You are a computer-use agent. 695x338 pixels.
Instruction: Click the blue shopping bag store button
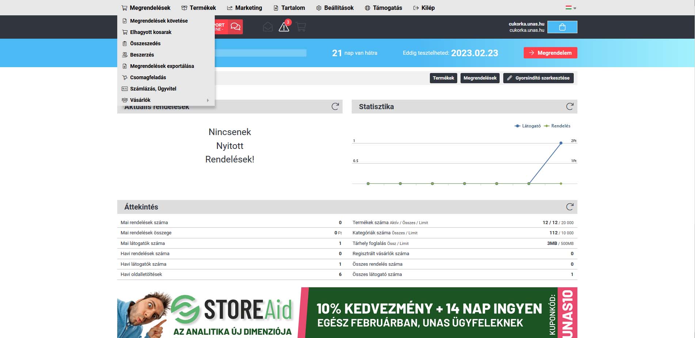click(562, 27)
